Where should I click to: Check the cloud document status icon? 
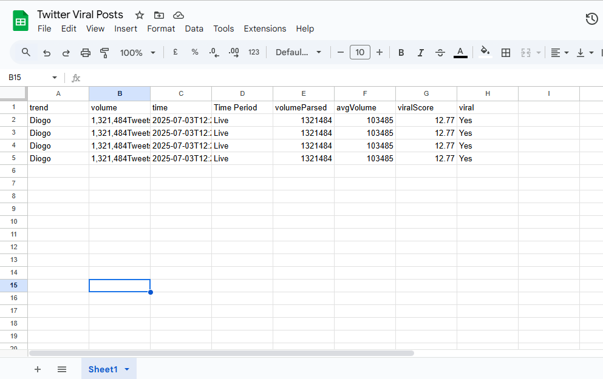[x=179, y=15]
